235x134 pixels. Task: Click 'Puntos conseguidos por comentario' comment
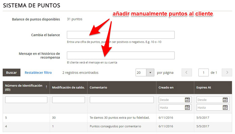tap(115, 126)
